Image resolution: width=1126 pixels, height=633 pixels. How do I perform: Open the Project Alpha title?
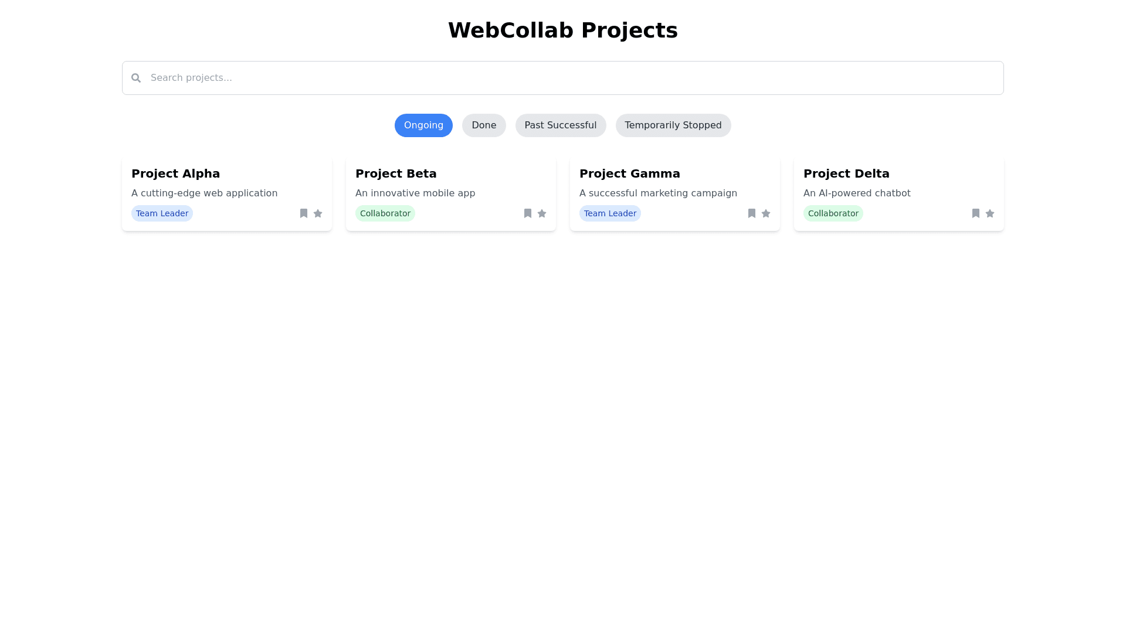pos(175,173)
